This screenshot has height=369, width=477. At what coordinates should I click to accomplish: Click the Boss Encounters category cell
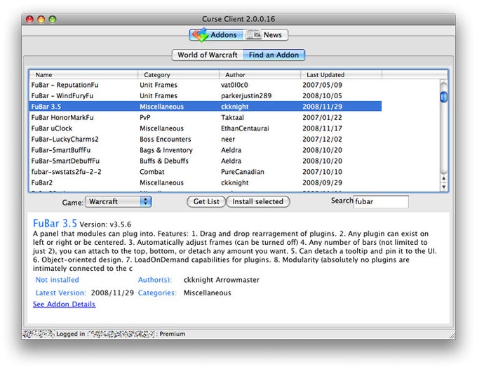(165, 140)
